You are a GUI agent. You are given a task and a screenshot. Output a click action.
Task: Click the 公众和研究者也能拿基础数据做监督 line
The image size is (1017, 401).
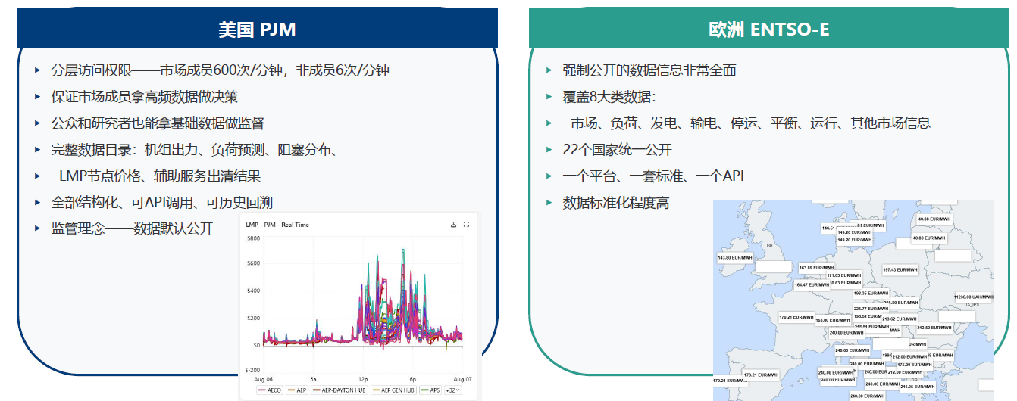tap(158, 123)
